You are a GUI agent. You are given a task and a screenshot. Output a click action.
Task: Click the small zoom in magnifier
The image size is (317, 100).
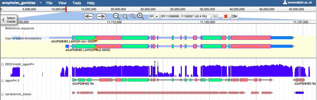click(x=133, y=16)
